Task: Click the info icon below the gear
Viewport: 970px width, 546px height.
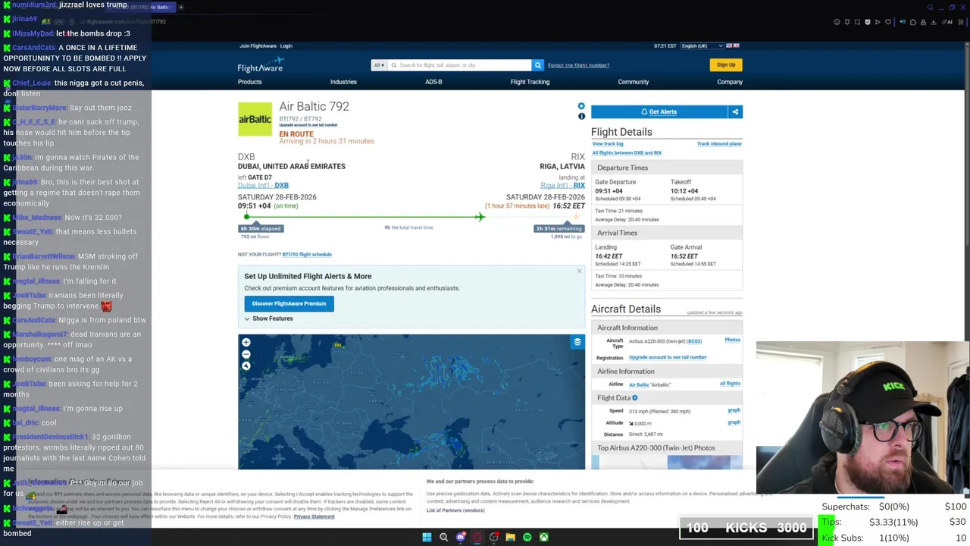Action: click(581, 116)
